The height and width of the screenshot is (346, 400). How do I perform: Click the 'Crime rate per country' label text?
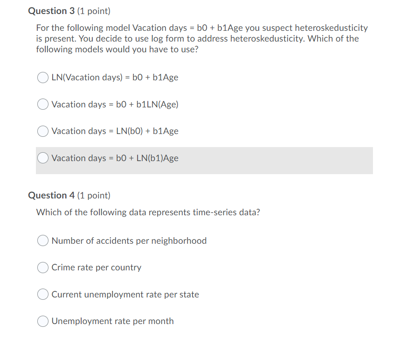click(x=96, y=268)
